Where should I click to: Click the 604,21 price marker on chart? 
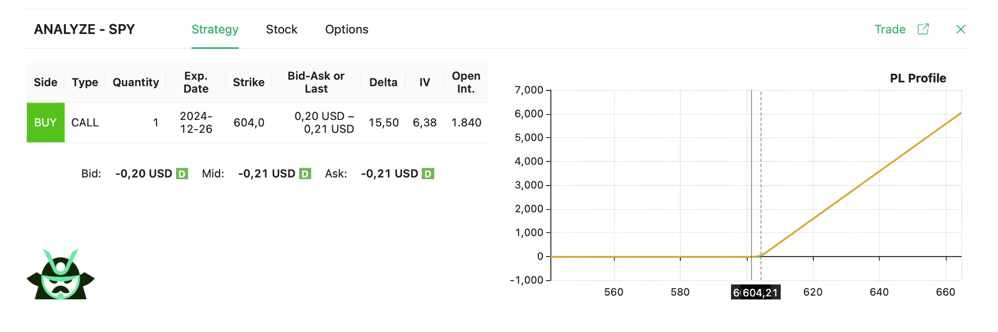point(759,293)
